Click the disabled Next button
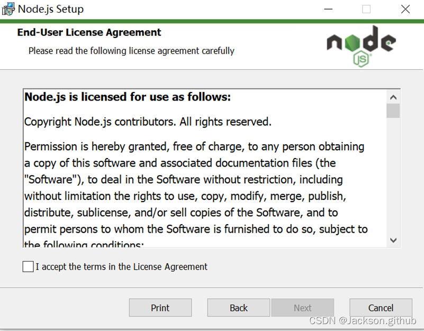Image resolution: width=424 pixels, height=331 pixels. (x=303, y=308)
